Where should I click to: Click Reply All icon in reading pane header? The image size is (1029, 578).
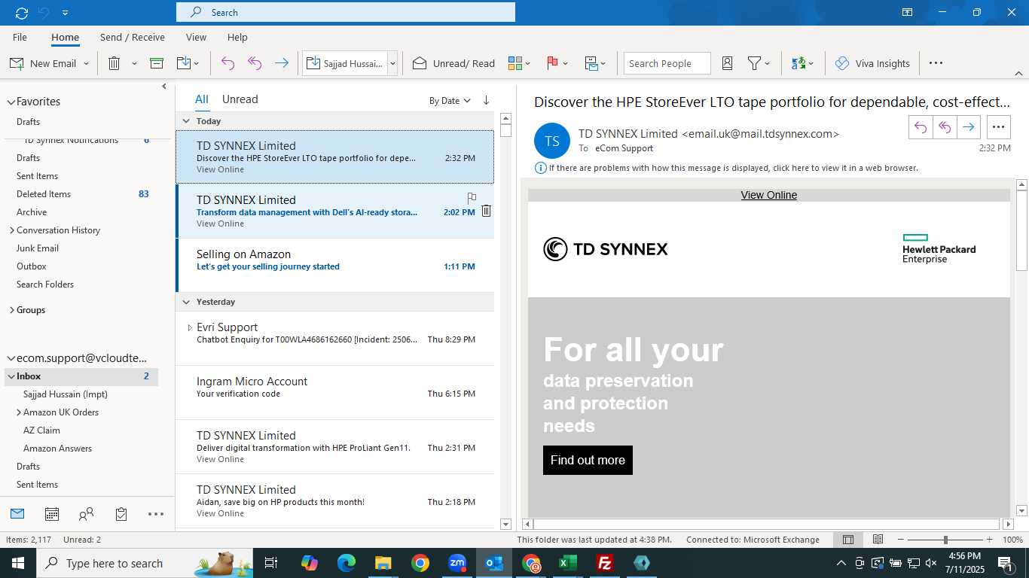[x=945, y=127]
